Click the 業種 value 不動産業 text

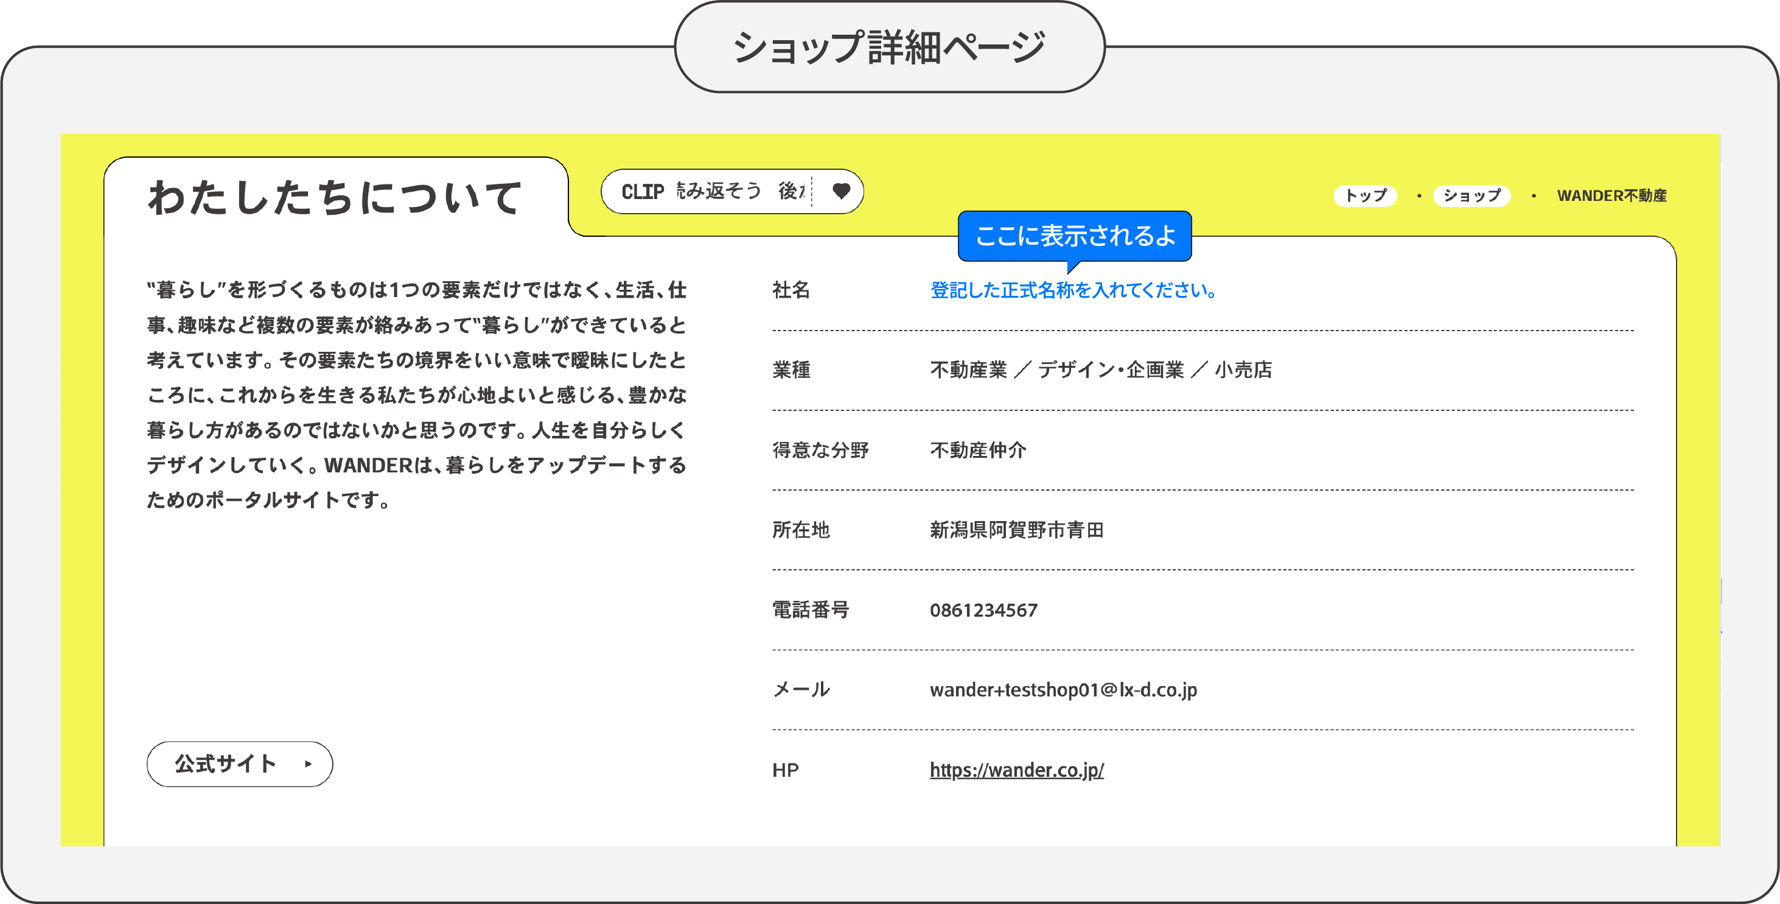(x=969, y=370)
